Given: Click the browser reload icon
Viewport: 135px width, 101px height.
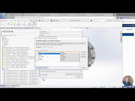Looking at the screenshot, I should (x=13, y=18).
